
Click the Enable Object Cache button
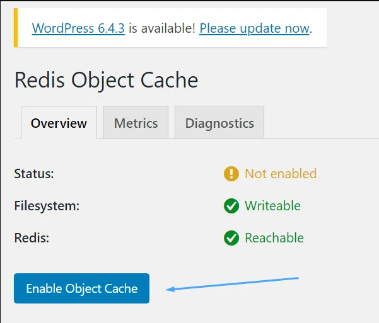(x=82, y=288)
